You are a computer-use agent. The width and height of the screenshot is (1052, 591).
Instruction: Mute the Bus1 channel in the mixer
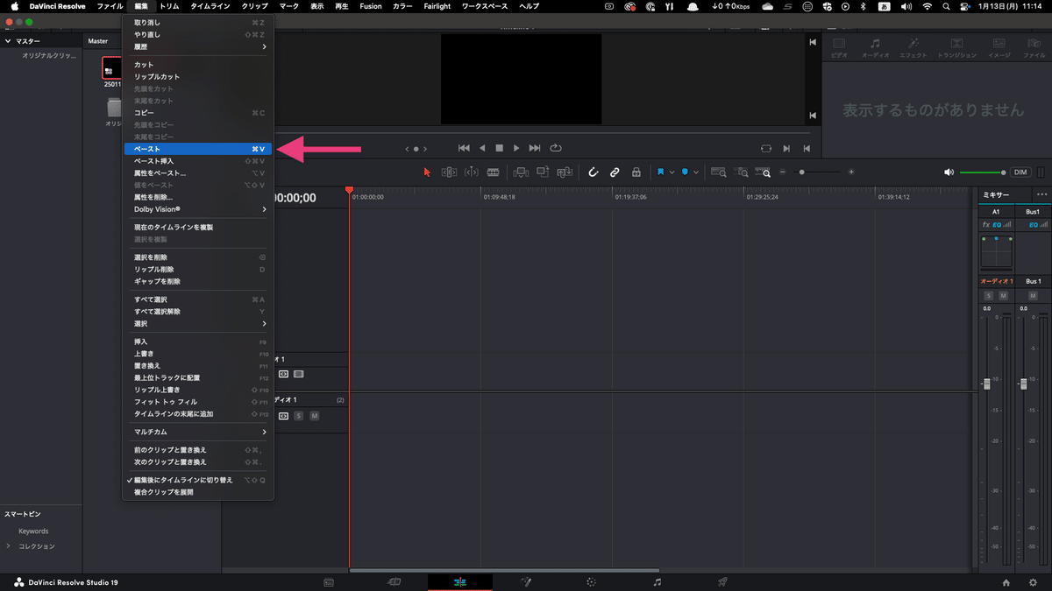pos(1033,296)
